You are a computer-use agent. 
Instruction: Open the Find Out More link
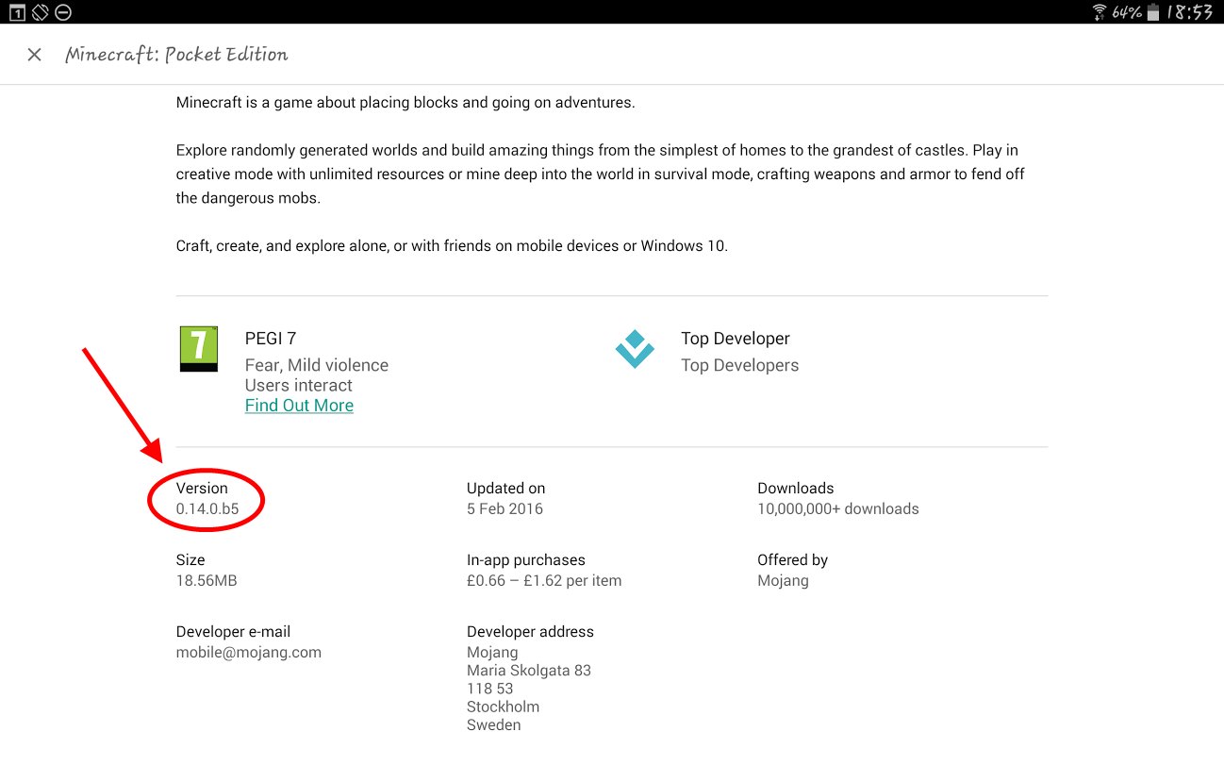pos(299,406)
